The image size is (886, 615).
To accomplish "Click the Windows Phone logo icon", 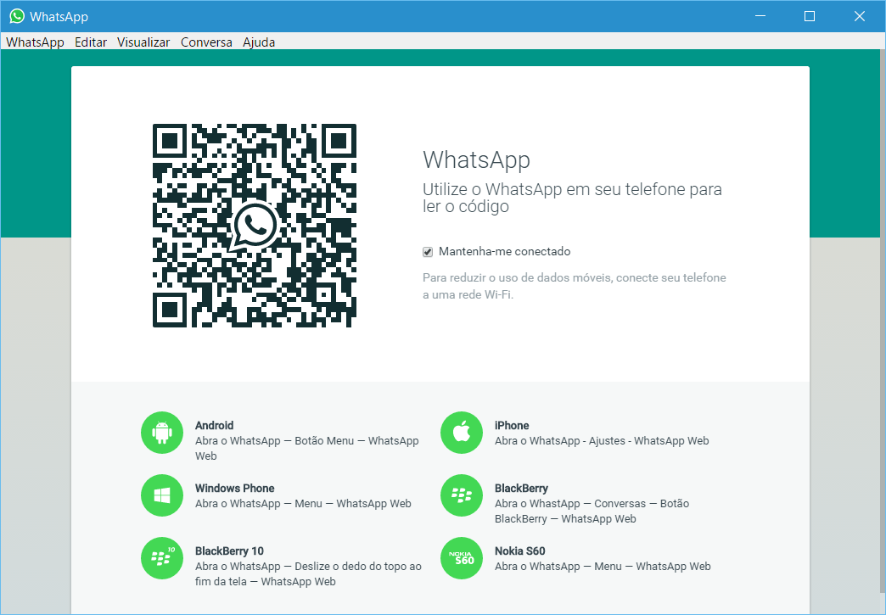I will 162,495.
